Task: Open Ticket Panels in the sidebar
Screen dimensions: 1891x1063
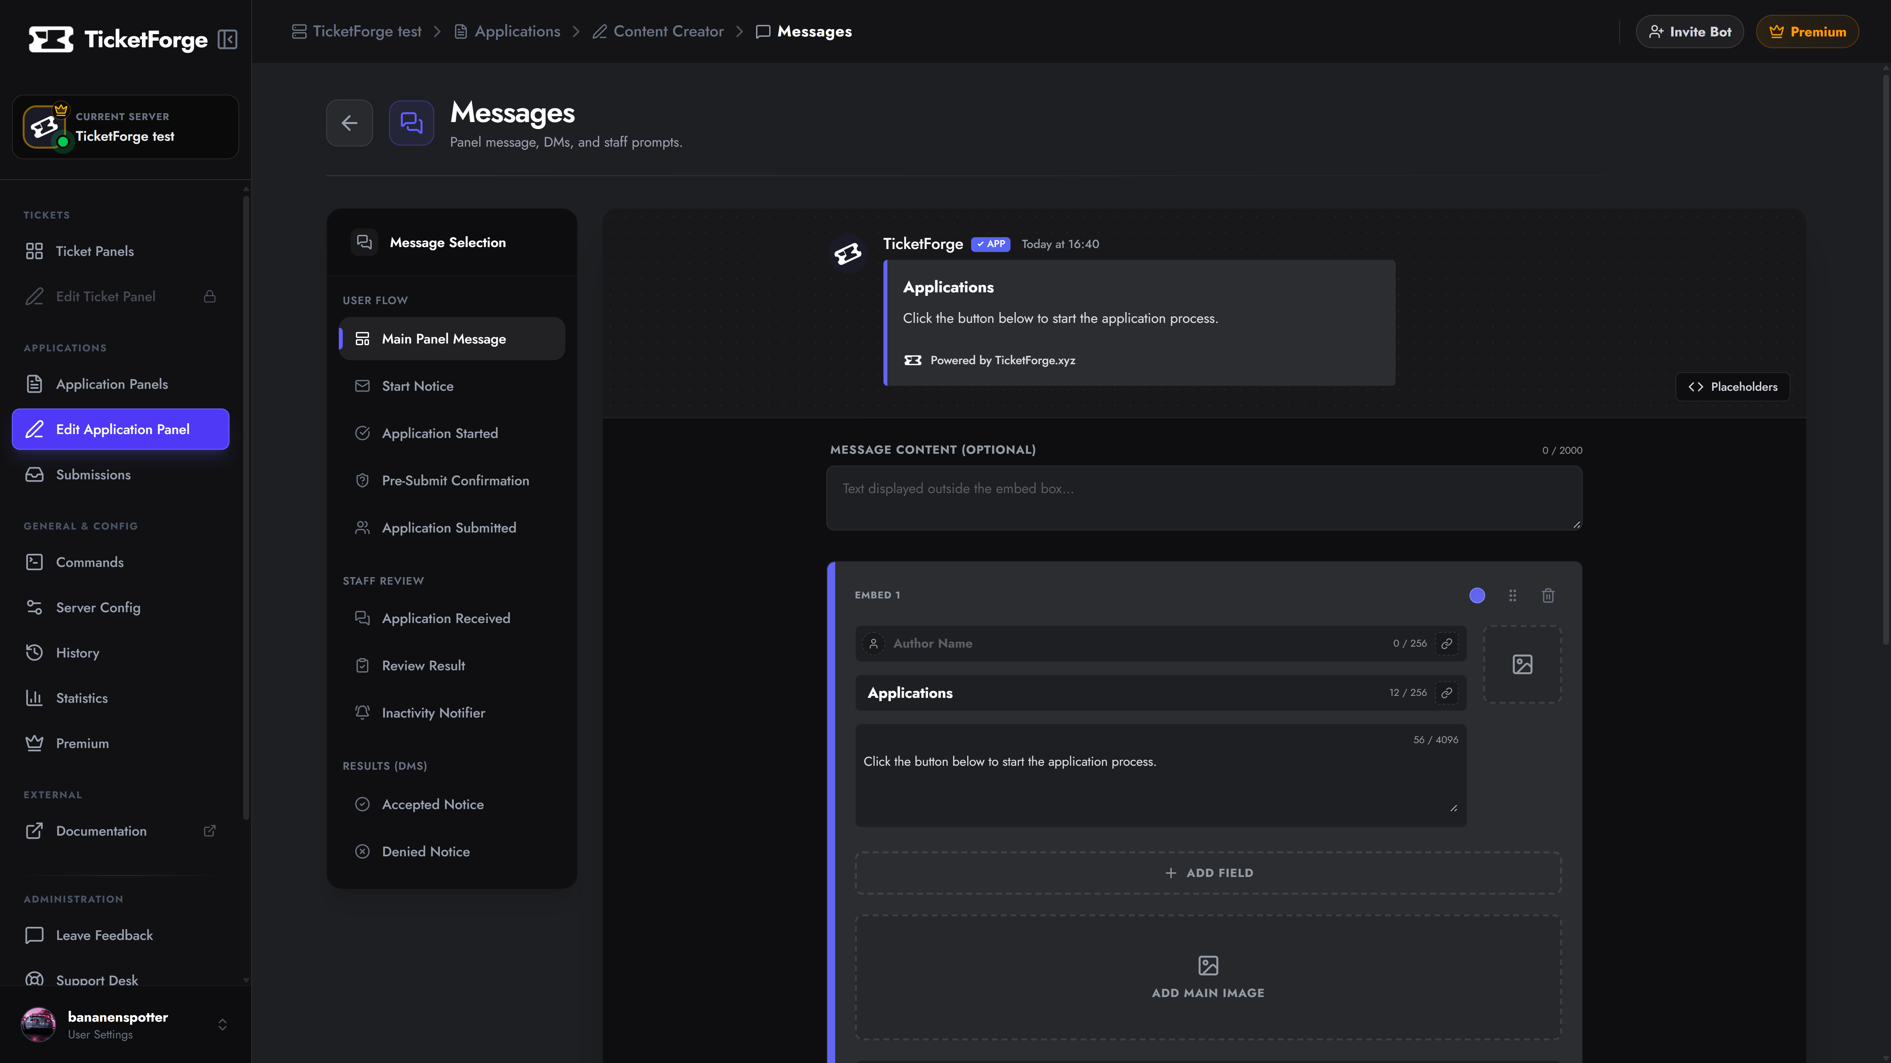Action: pos(120,251)
